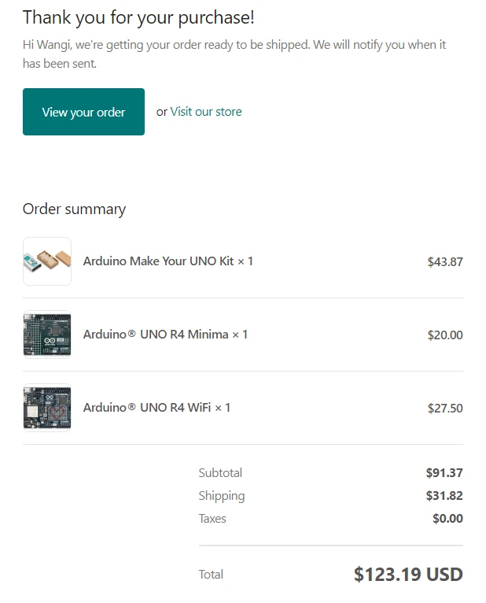The image size is (486, 603).
Task: Select the UNO R4 Minima product image
Action: [47, 335]
